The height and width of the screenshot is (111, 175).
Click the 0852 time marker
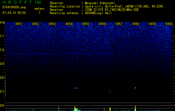point(36,24)
